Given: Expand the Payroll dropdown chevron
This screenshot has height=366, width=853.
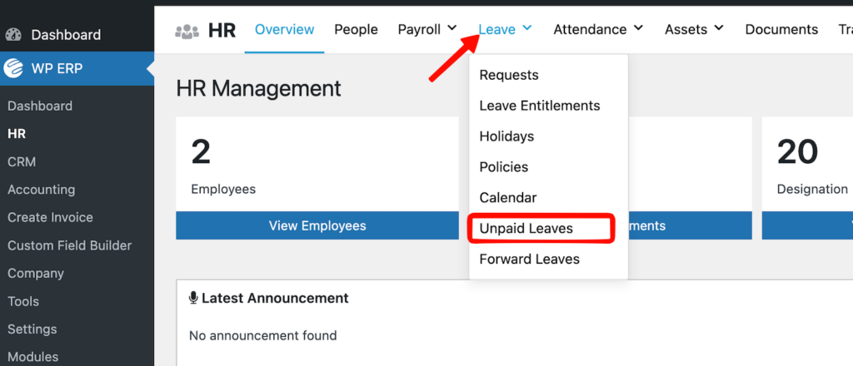Looking at the screenshot, I should [x=452, y=29].
